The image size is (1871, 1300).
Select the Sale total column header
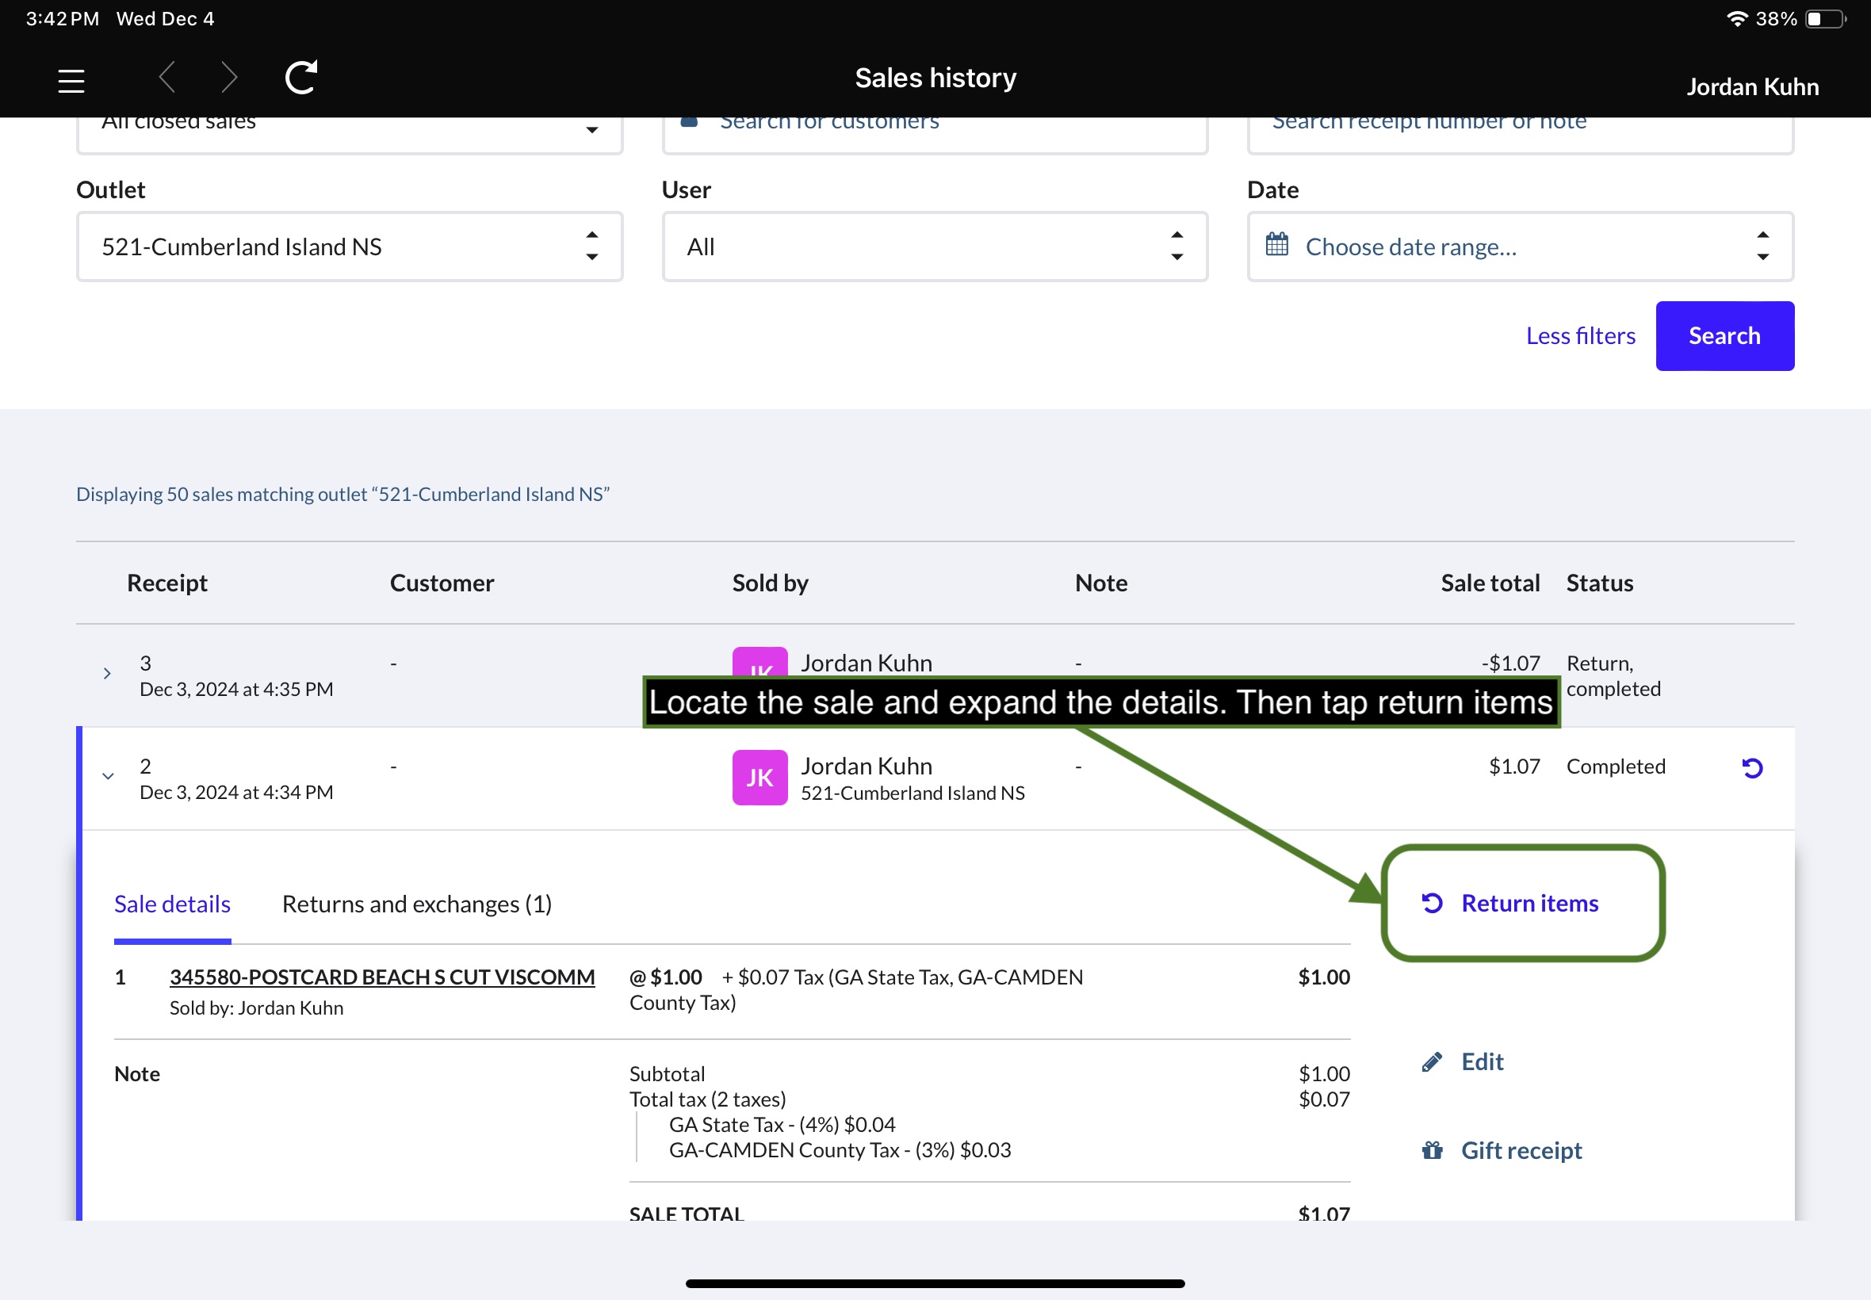[x=1490, y=583]
